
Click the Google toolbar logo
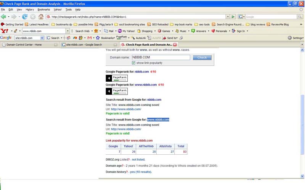pos(6,38)
